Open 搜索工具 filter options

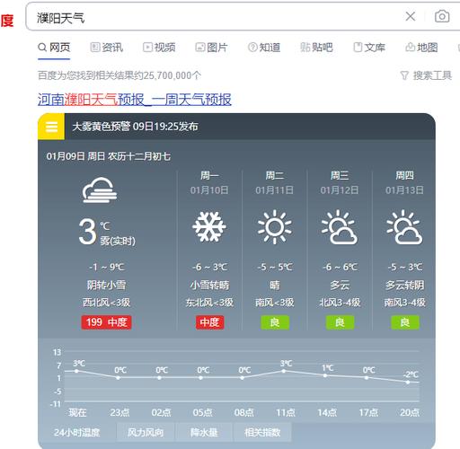(426, 75)
